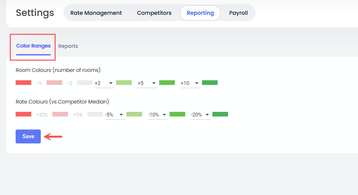Click the red Rate Colours swatch

point(23,114)
